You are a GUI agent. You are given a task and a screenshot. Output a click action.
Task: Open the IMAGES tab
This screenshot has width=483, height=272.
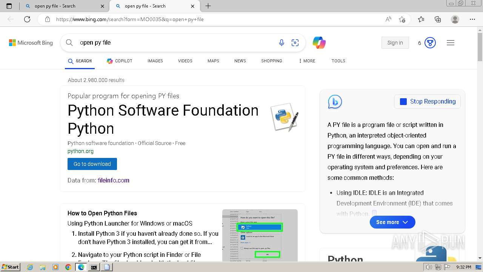pos(155,61)
